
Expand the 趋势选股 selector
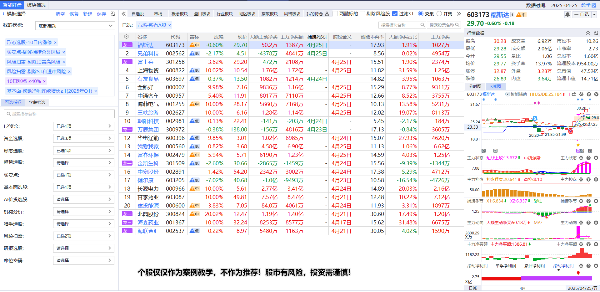84,163
